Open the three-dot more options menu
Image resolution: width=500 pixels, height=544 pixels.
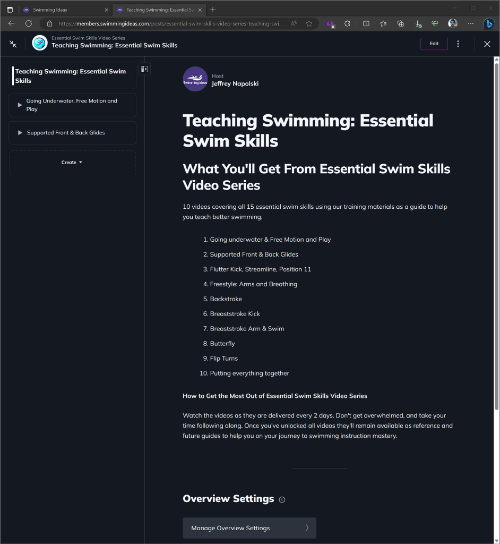click(458, 44)
